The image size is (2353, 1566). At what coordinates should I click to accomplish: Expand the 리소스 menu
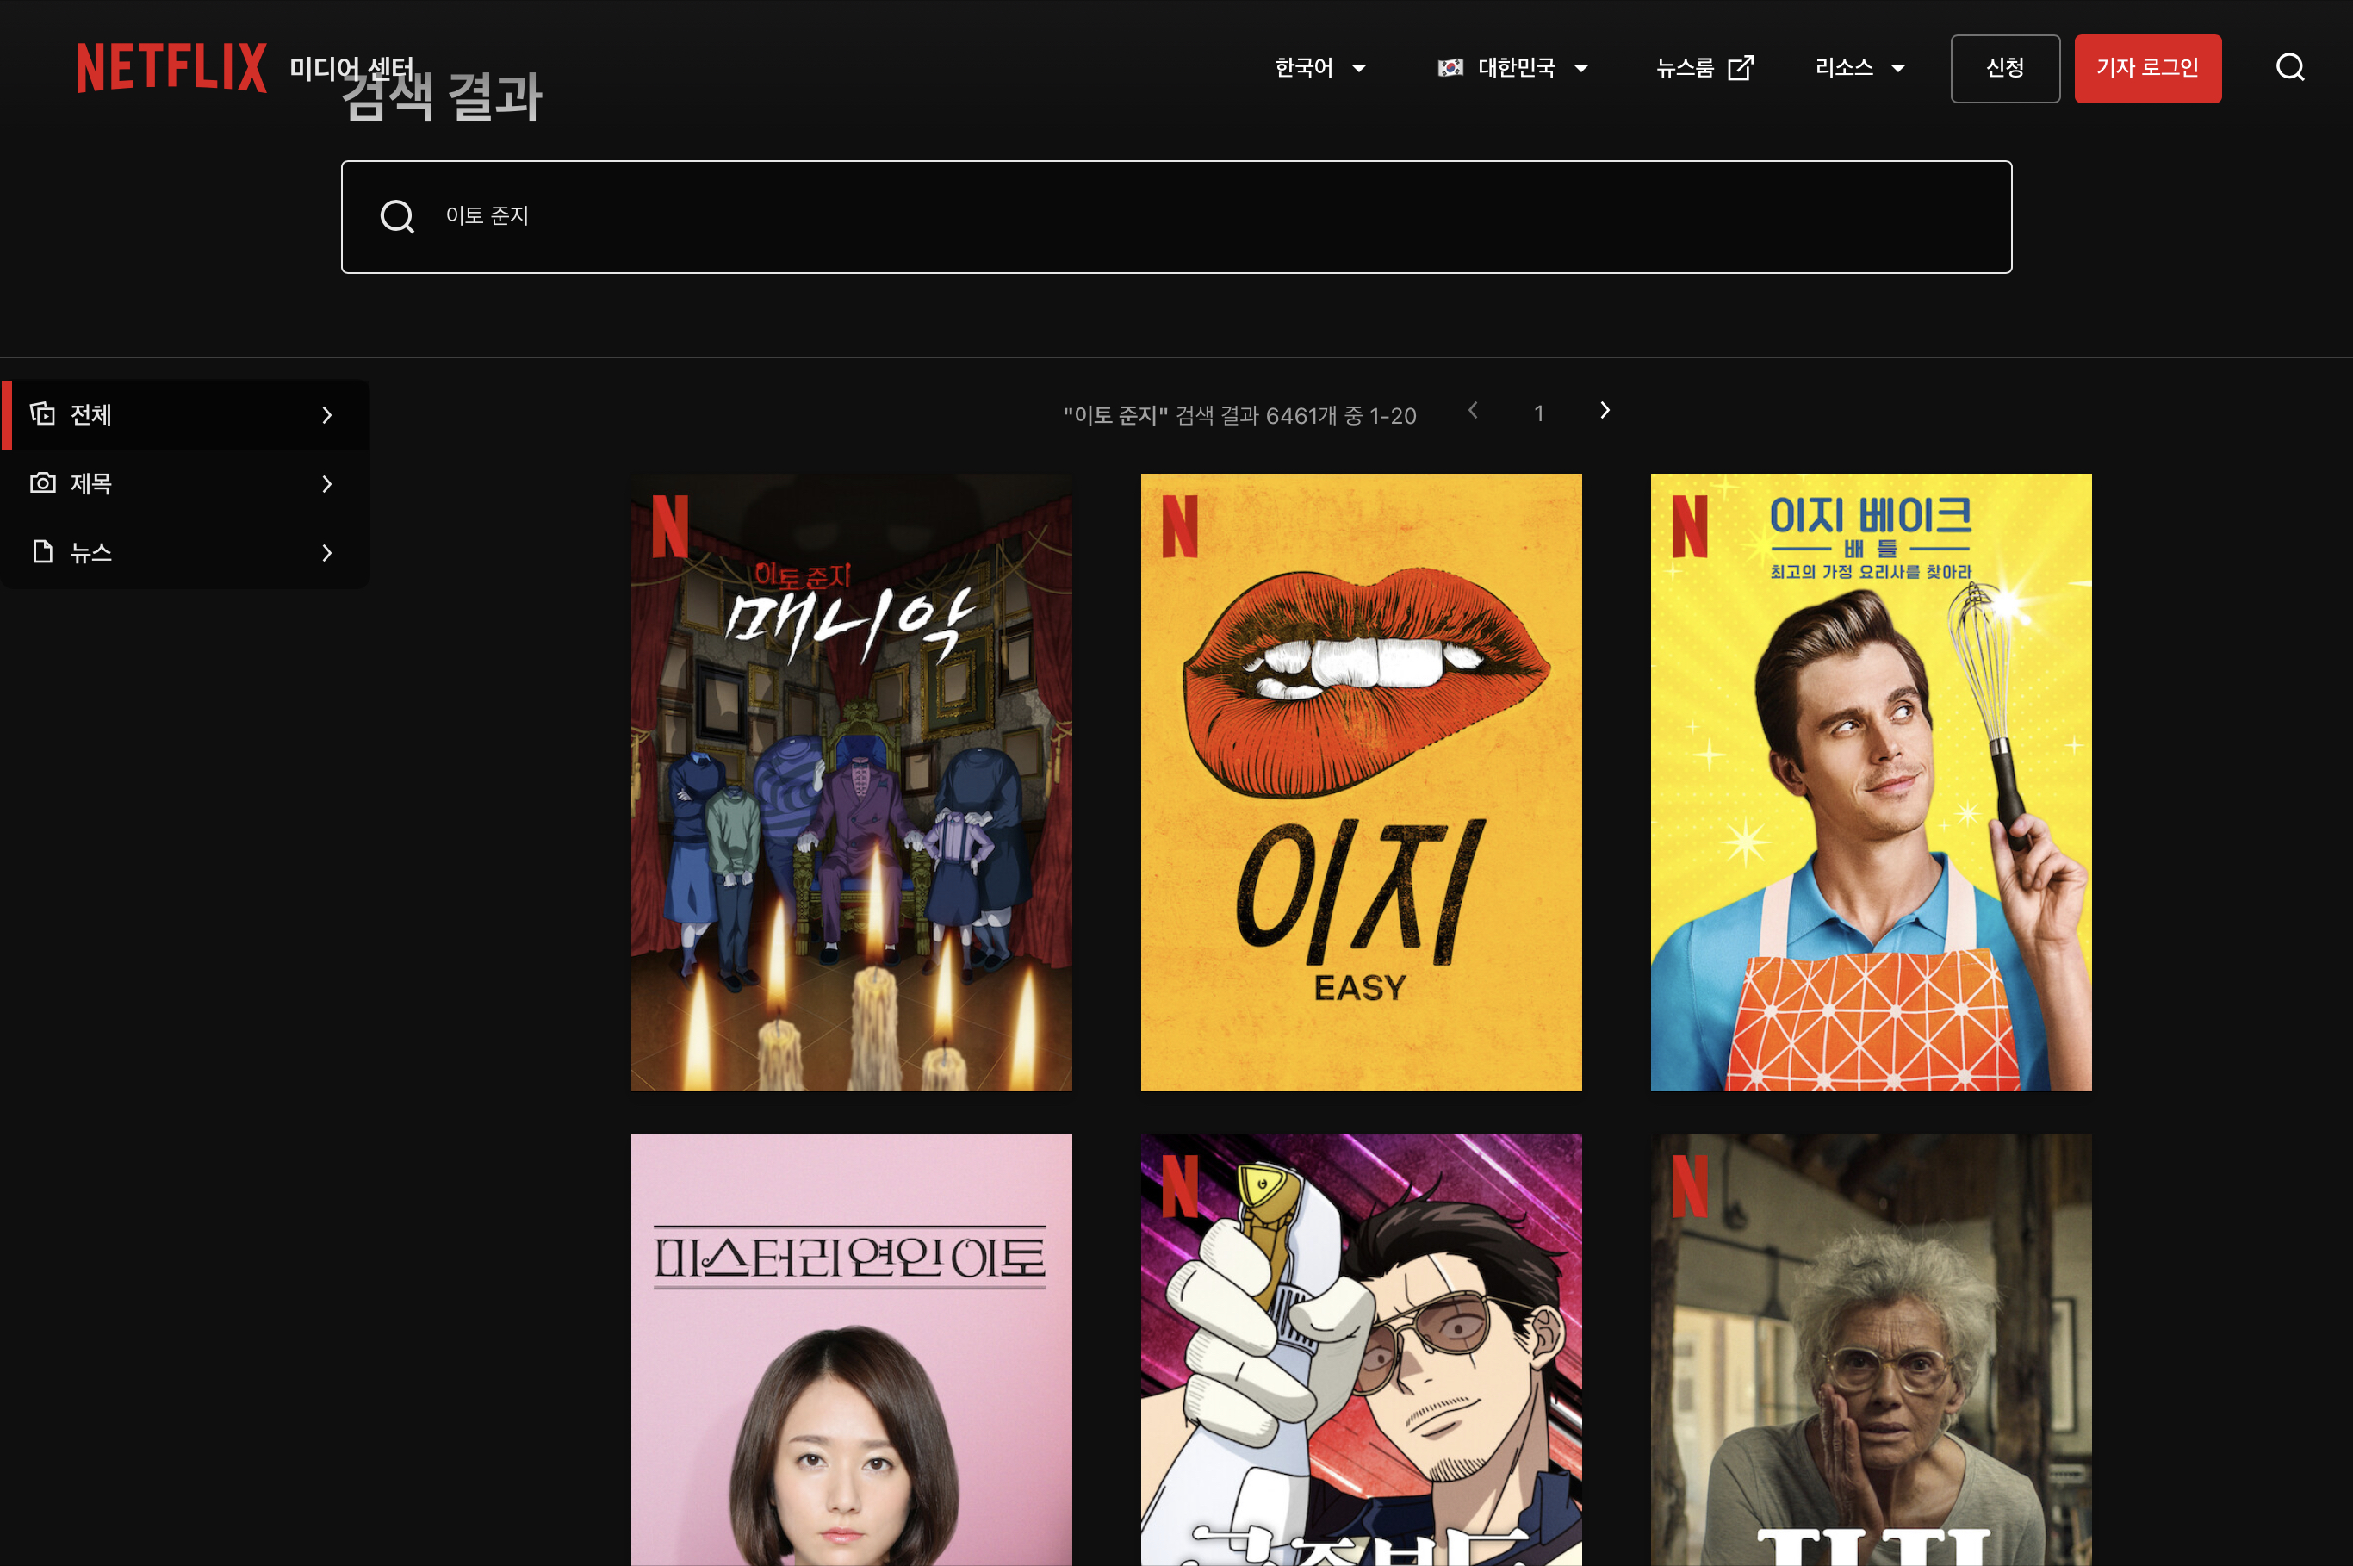(1859, 68)
